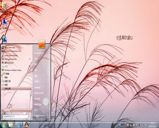The image size is (159, 128).
Task: Open Computer (计算机) in right column
Action: point(37,82)
